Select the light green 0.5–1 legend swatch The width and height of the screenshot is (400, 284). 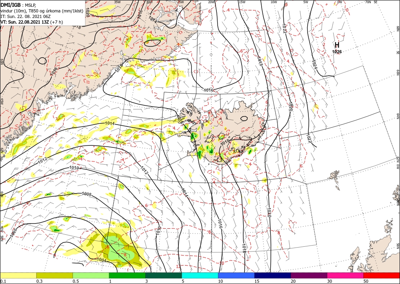click(91, 275)
